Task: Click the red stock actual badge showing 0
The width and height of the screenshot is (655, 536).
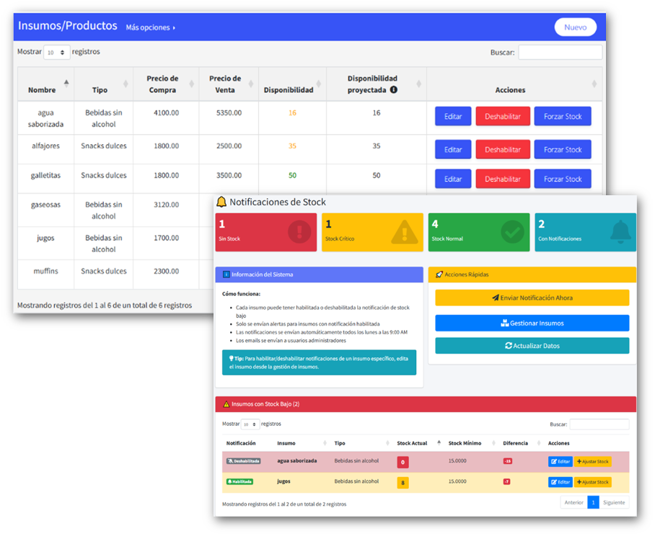Action: point(403,462)
